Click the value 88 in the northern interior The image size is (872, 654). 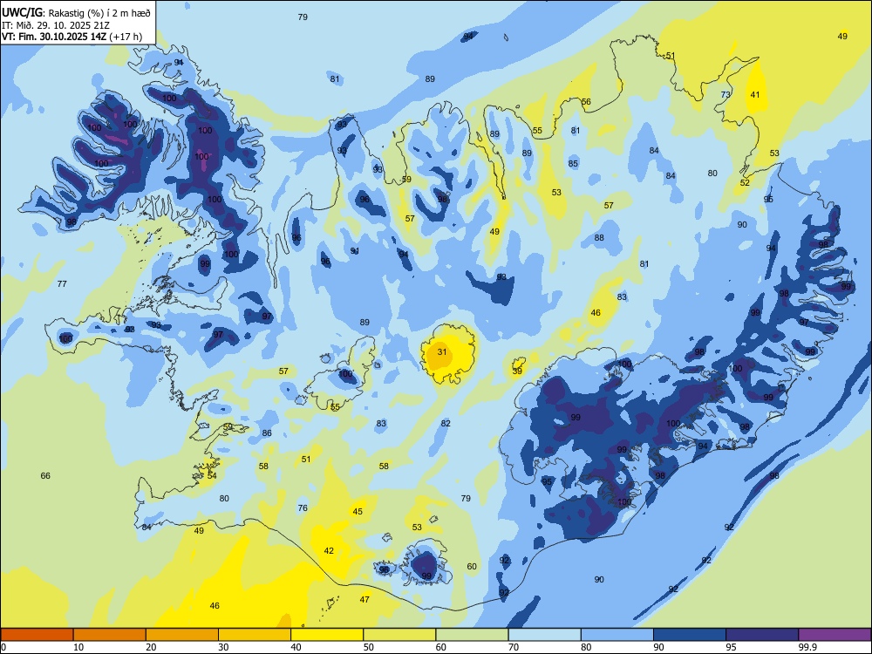pos(599,238)
